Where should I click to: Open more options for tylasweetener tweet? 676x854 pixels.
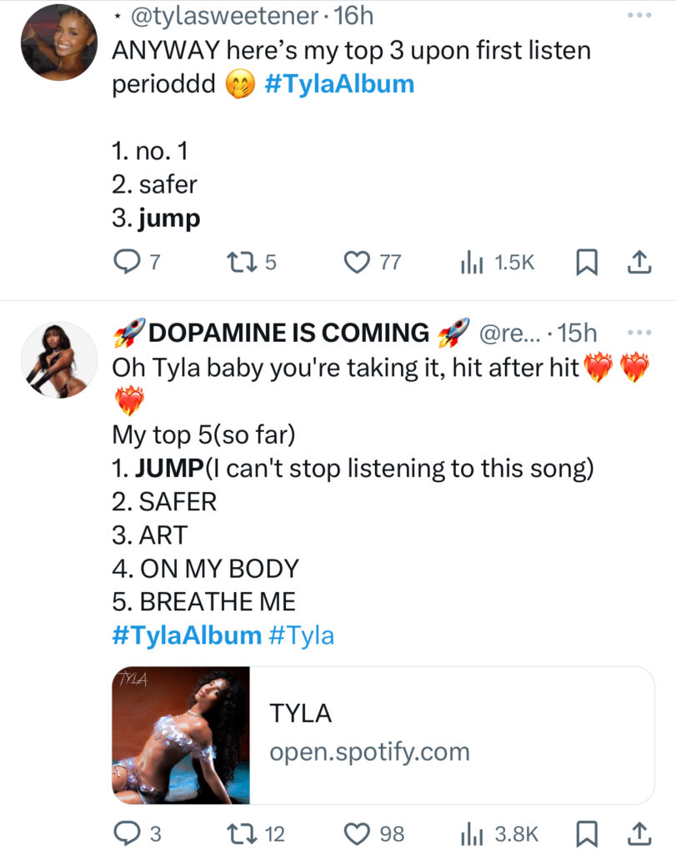(x=639, y=15)
